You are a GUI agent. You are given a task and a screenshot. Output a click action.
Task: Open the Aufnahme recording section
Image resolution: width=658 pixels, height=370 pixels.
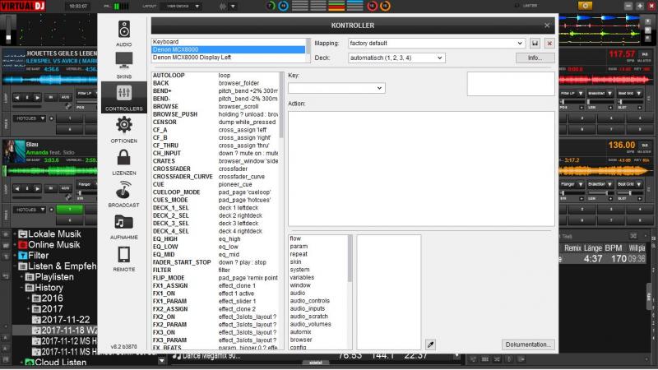click(124, 226)
